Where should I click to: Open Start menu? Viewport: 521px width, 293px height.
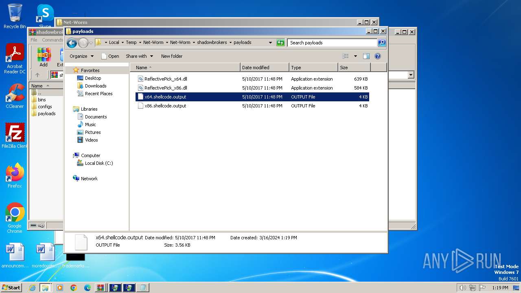11,288
